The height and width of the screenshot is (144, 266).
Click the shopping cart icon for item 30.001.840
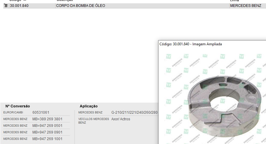(6, 6)
